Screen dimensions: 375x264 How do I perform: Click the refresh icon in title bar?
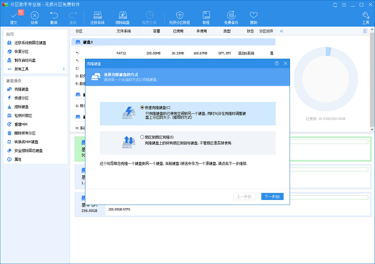(335, 5)
